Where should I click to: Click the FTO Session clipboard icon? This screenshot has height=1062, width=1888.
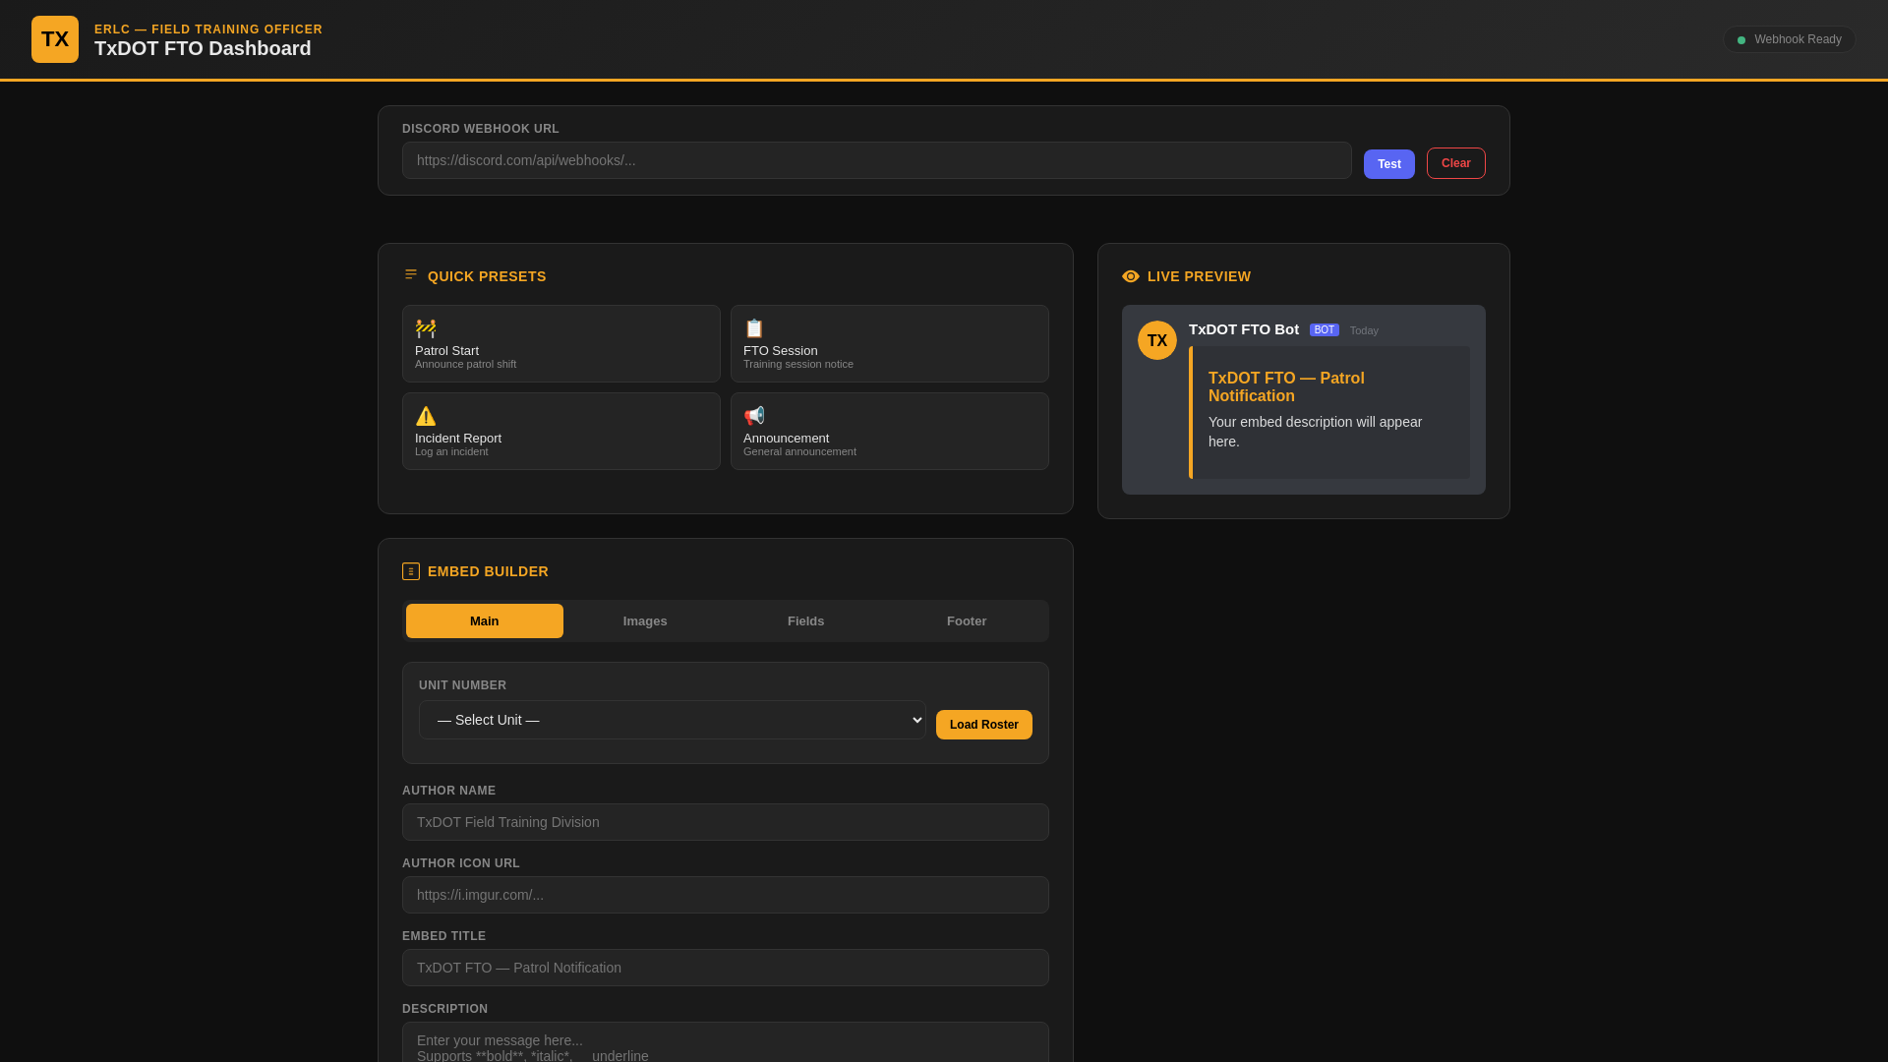point(754,328)
